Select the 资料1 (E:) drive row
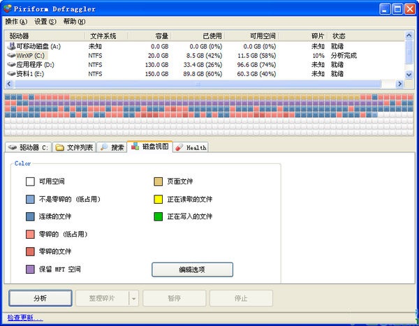Image resolution: width=419 pixels, height=326 pixels. click(x=205, y=73)
